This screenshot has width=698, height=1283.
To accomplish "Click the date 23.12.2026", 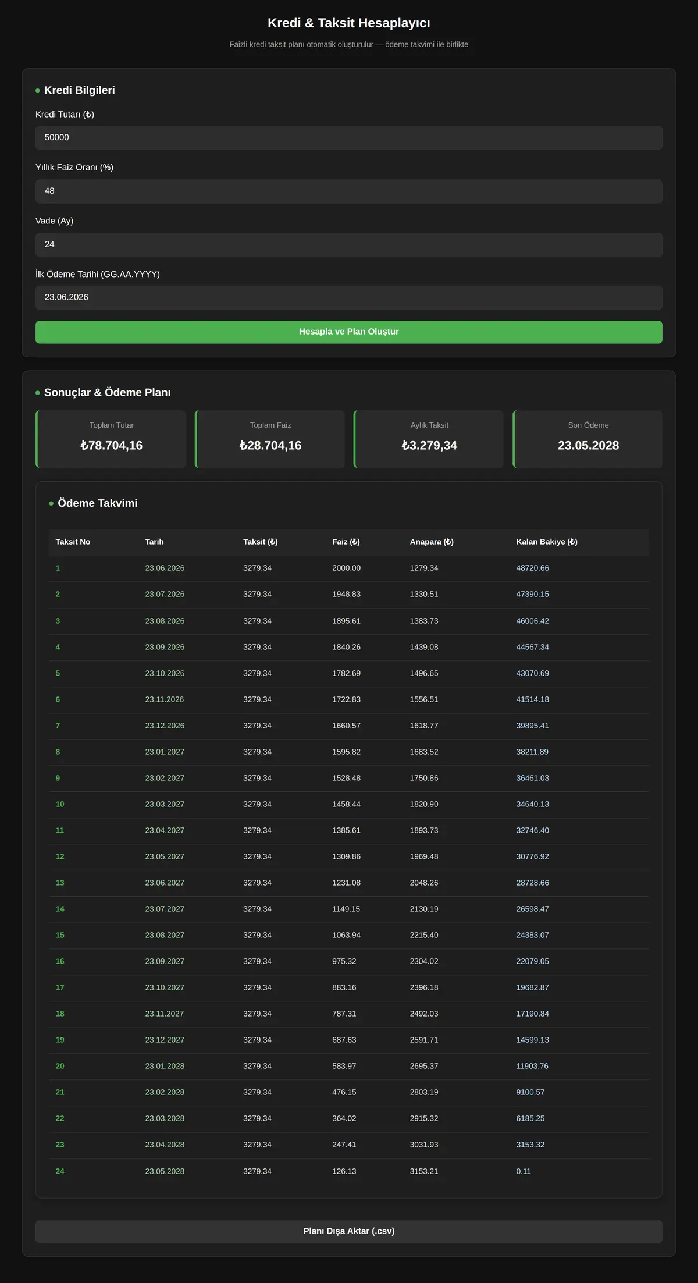I will (165, 726).
